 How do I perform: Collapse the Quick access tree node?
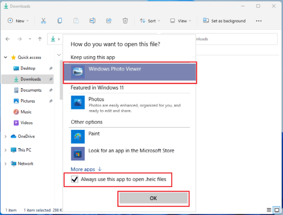click(5, 57)
